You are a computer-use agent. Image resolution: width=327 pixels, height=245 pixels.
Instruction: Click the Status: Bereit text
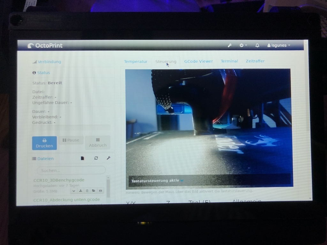[47, 83]
